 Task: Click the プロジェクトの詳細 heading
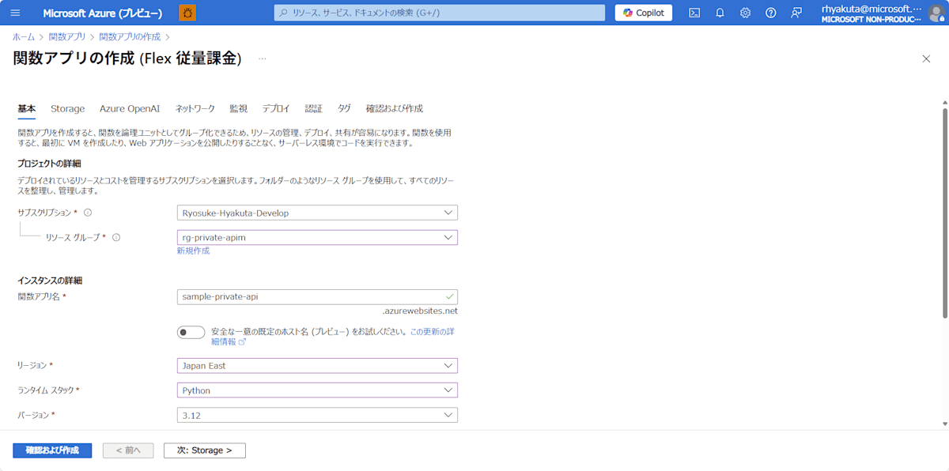[50, 164]
